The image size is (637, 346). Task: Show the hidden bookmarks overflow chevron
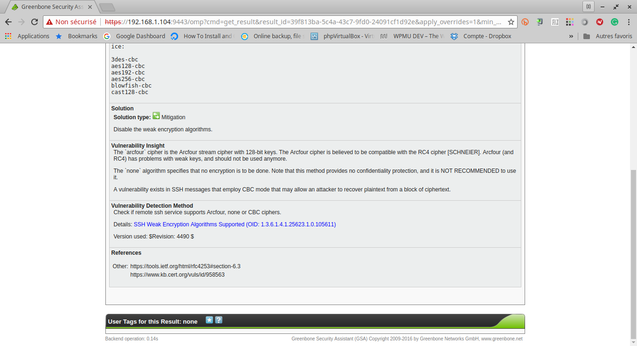571,36
